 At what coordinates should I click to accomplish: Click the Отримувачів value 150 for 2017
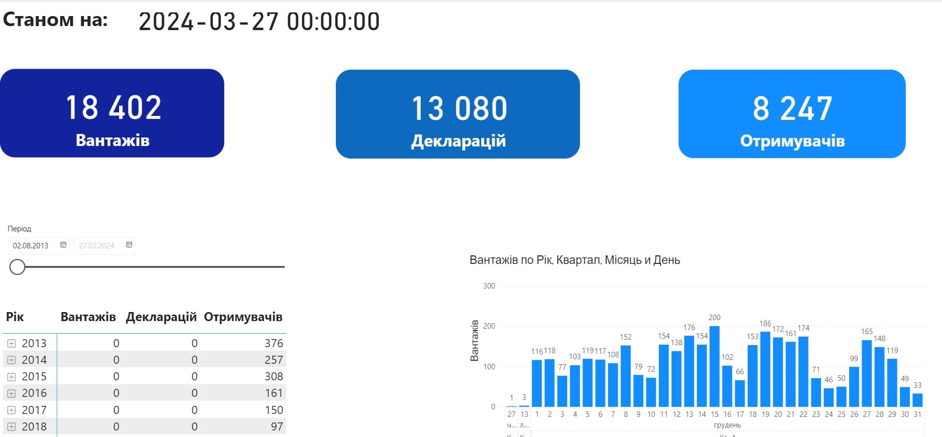click(274, 410)
